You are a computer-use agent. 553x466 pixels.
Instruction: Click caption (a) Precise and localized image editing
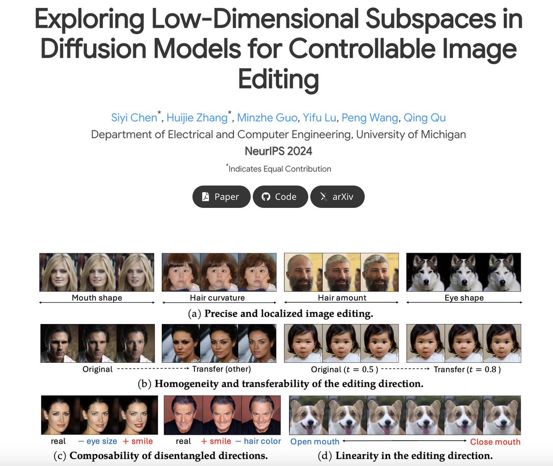click(280, 314)
